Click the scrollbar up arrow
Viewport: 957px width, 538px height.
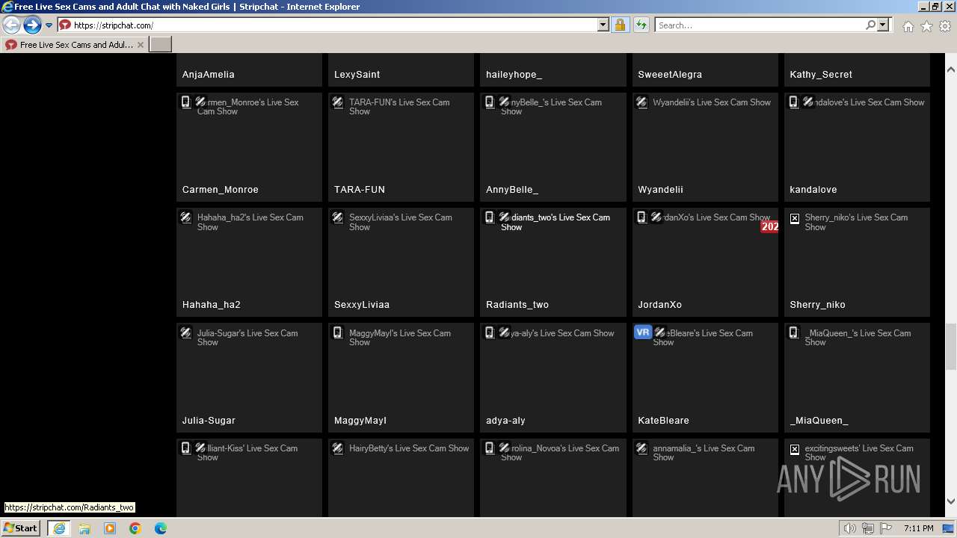click(x=951, y=69)
